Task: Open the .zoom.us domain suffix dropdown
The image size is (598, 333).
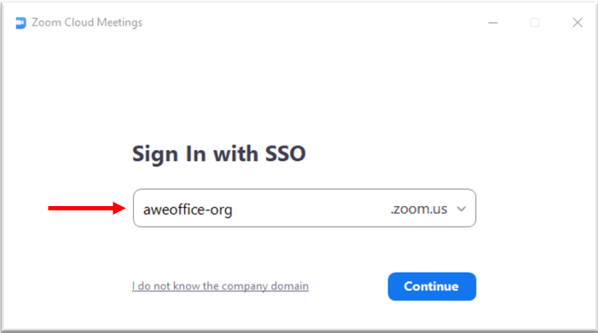Action: pos(428,209)
